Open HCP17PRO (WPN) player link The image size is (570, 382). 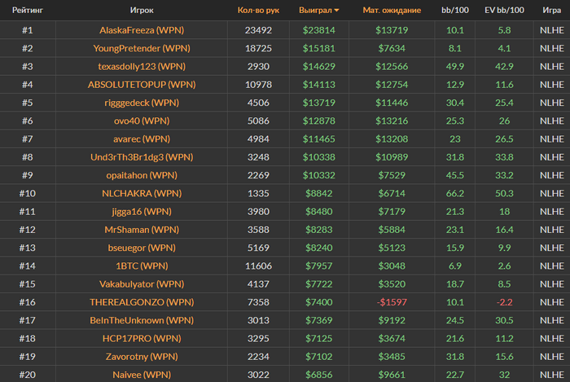pos(142,338)
